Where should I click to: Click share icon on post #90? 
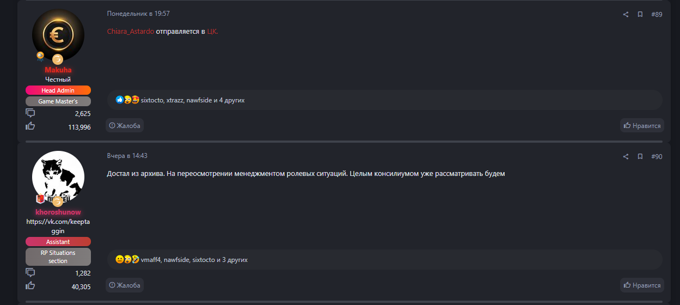click(x=626, y=157)
